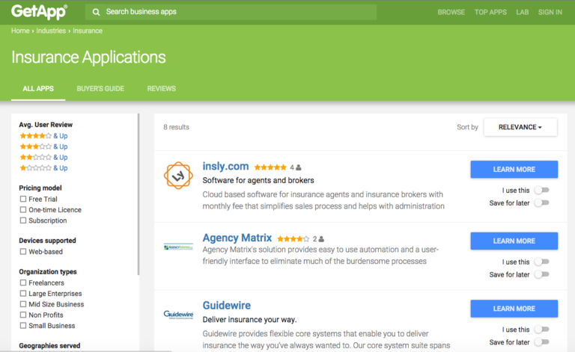Screen dimensions: 575x352
Task: Click Learn More for insly.com
Action: coord(514,170)
